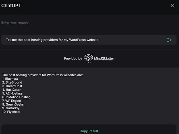
Task: Click the DreamHost entry in the list
Action: click(x=12, y=86)
